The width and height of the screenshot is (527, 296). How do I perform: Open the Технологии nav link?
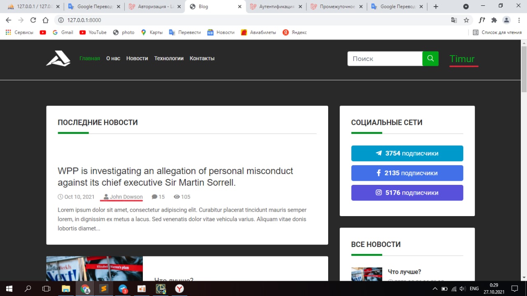point(169,58)
